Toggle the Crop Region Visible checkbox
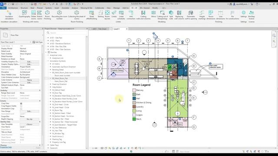 point(21,106)
